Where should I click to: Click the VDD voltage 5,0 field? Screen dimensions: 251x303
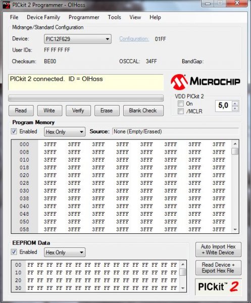(224, 106)
